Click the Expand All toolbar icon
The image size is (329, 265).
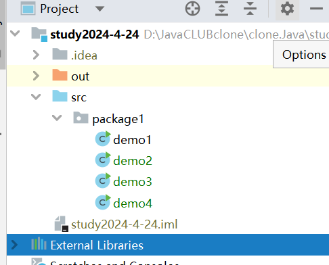[x=221, y=9]
